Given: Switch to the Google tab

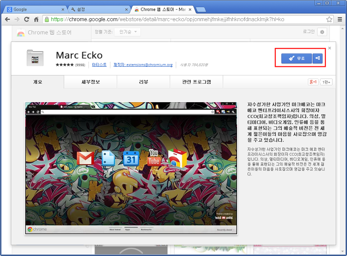Looking at the screenshot, I should point(35,9).
